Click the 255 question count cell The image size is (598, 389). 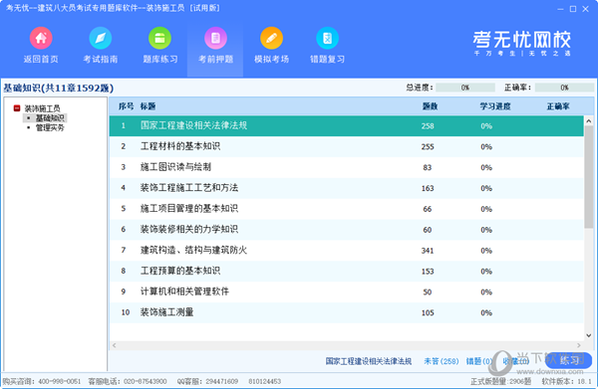coord(428,146)
